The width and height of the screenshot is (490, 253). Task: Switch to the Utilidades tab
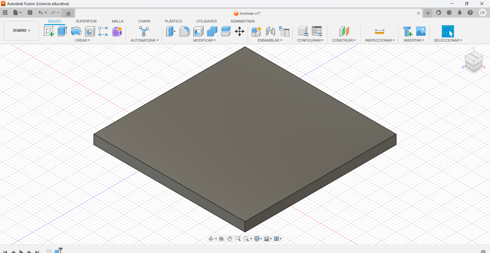206,21
